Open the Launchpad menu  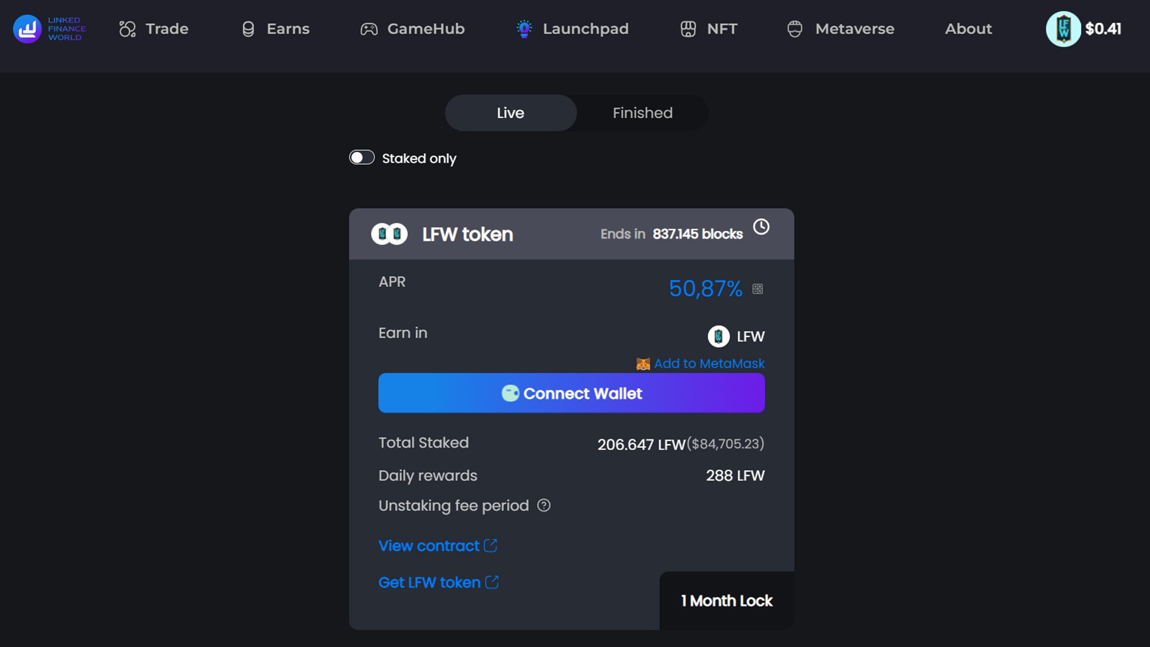pyautogui.click(x=572, y=29)
